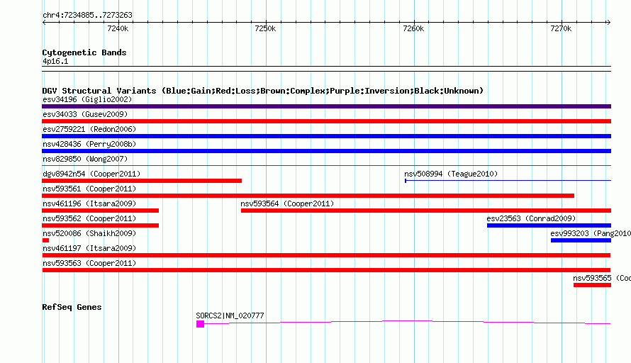Click the RefSeq Genes track title
631x363 pixels.
pyautogui.click(x=72, y=307)
